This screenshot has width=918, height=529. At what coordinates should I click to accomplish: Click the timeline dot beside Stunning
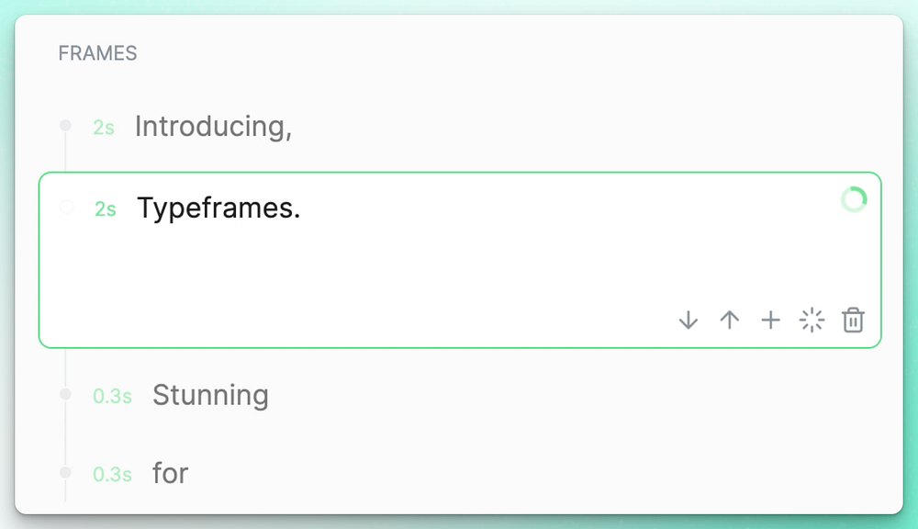coord(65,394)
